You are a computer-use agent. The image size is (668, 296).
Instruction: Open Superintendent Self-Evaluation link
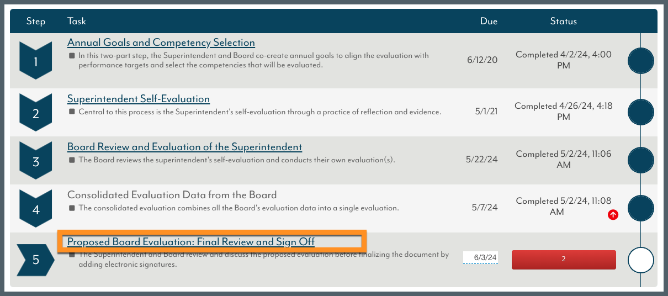(139, 99)
